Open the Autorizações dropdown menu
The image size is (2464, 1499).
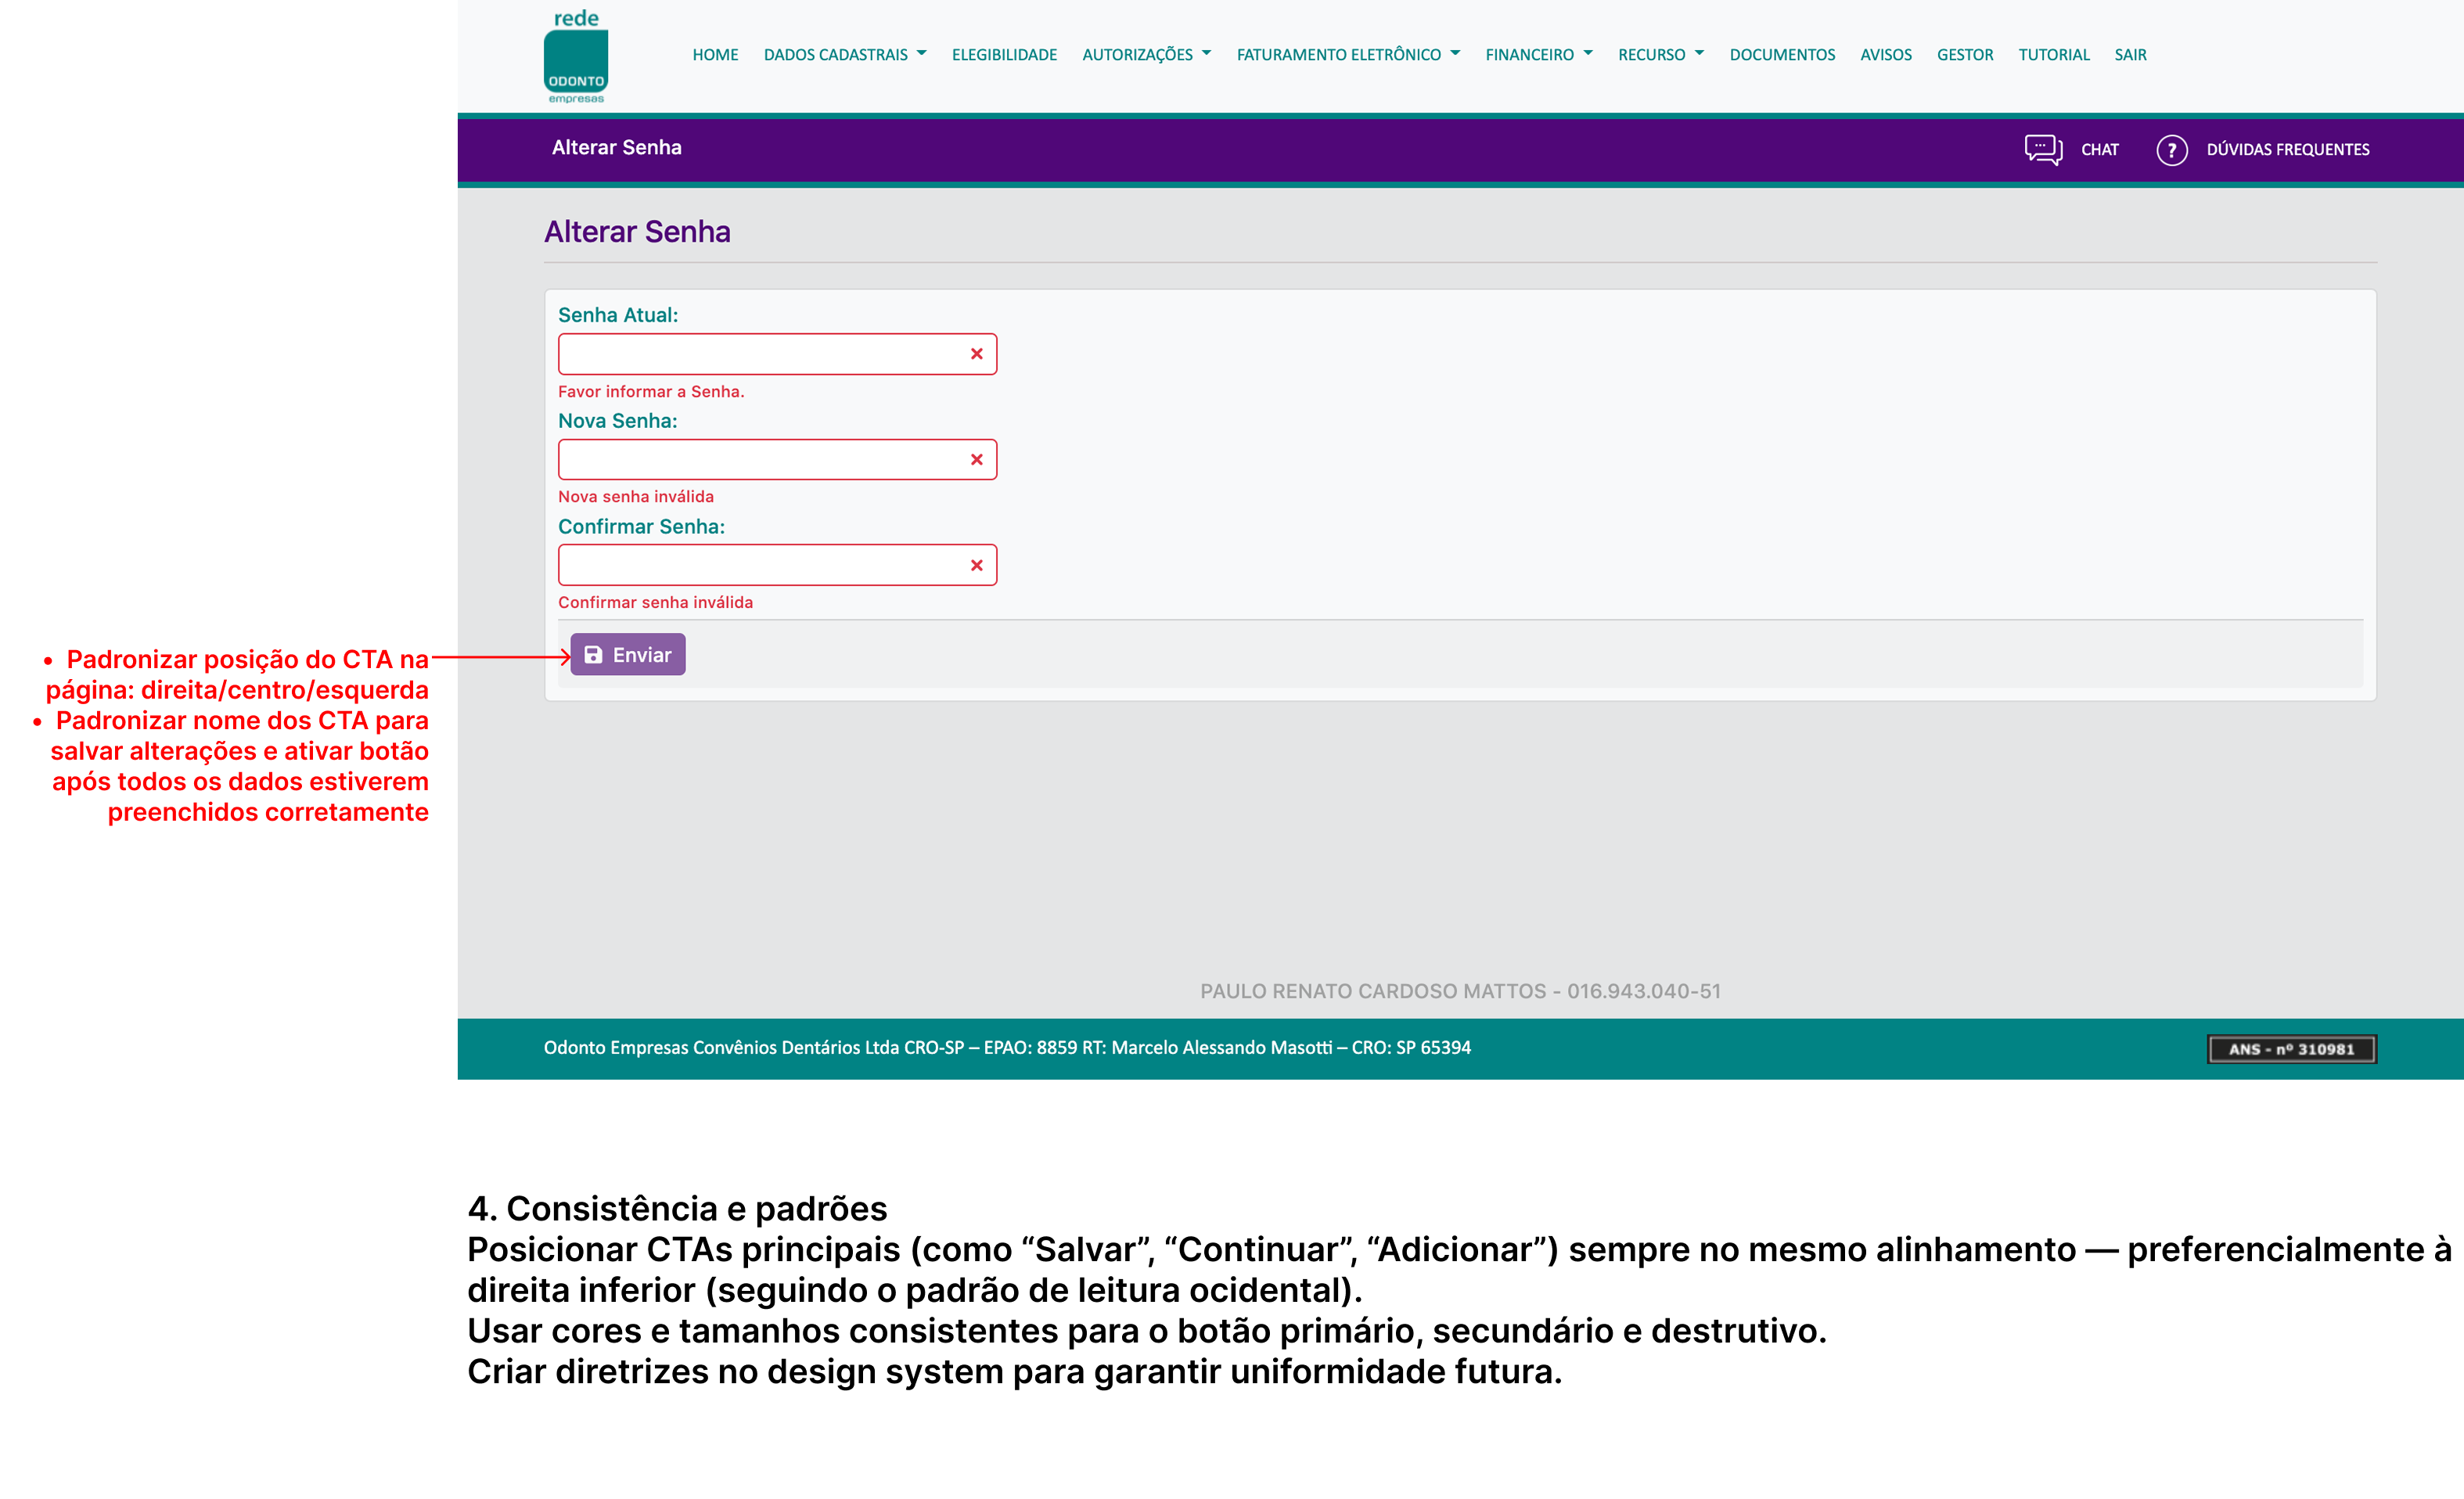[1146, 55]
